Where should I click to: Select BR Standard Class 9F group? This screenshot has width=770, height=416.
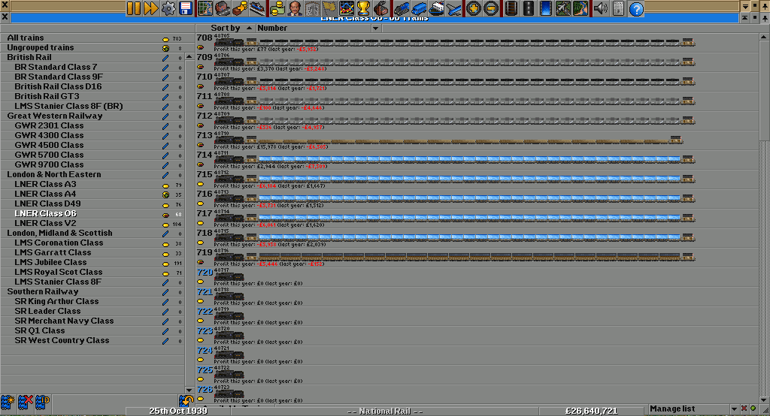(92, 77)
